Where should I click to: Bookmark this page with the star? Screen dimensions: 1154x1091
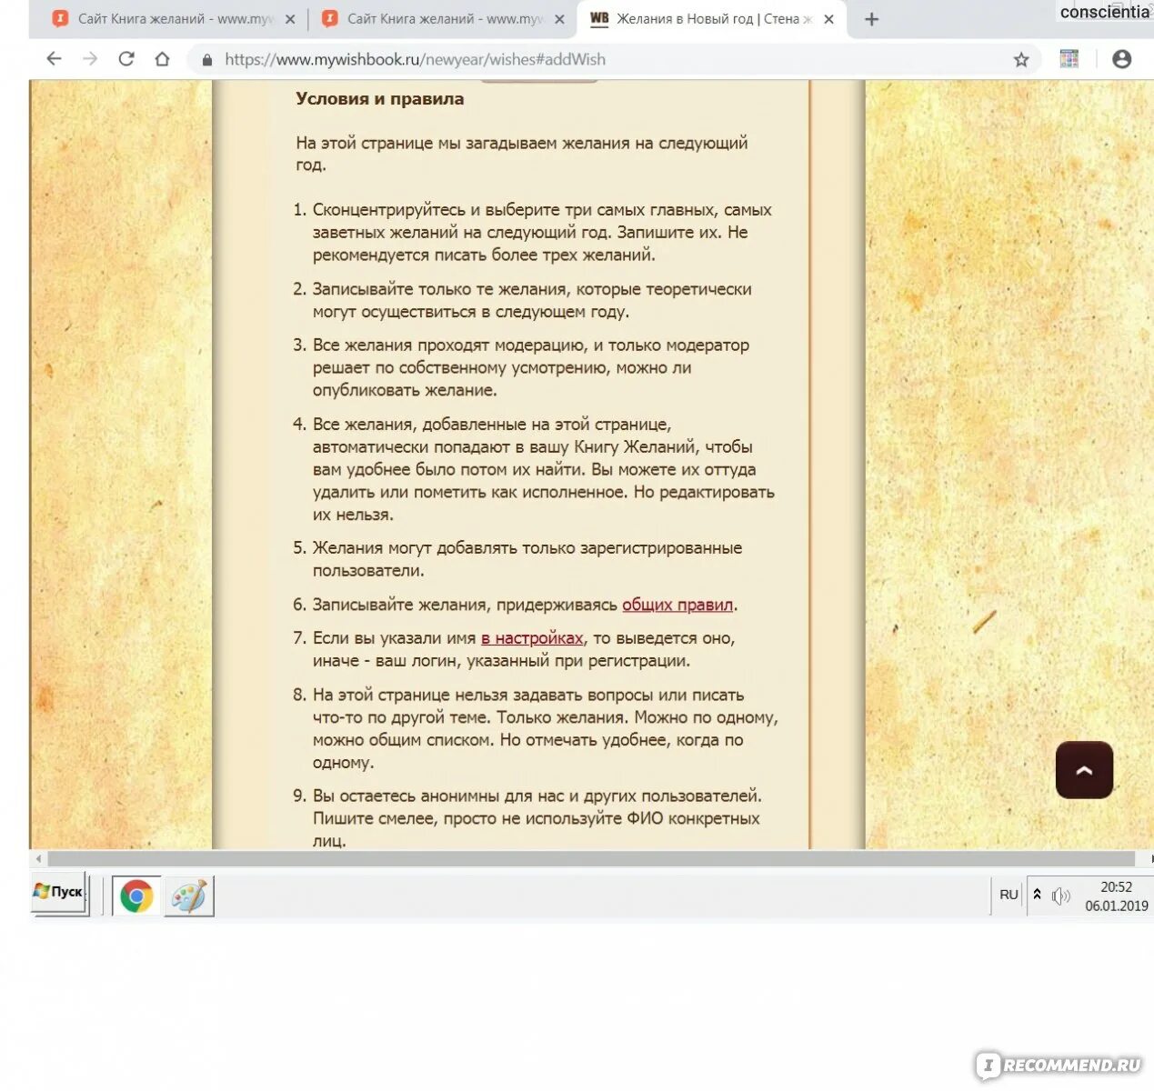coord(1021,60)
